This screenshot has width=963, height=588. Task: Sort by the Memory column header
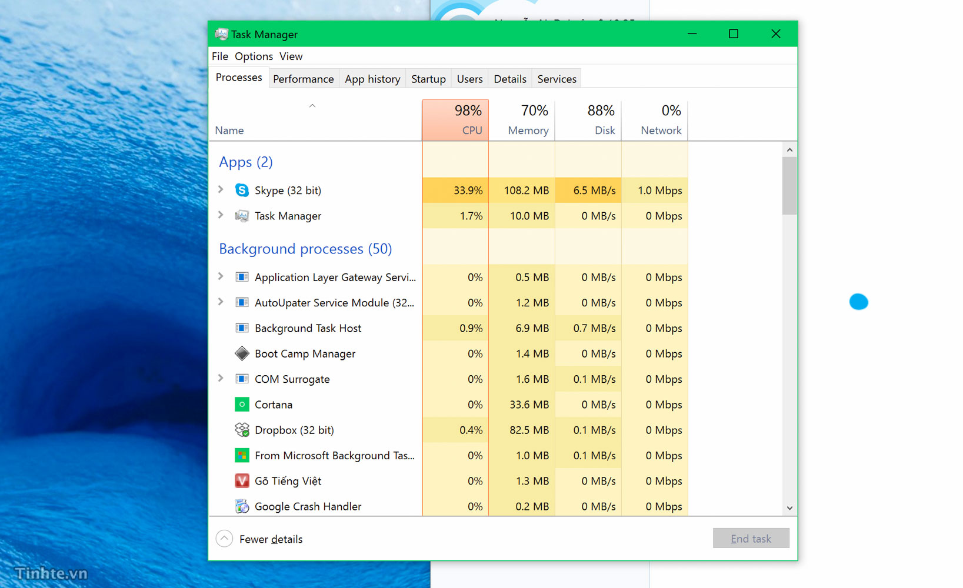[522, 120]
